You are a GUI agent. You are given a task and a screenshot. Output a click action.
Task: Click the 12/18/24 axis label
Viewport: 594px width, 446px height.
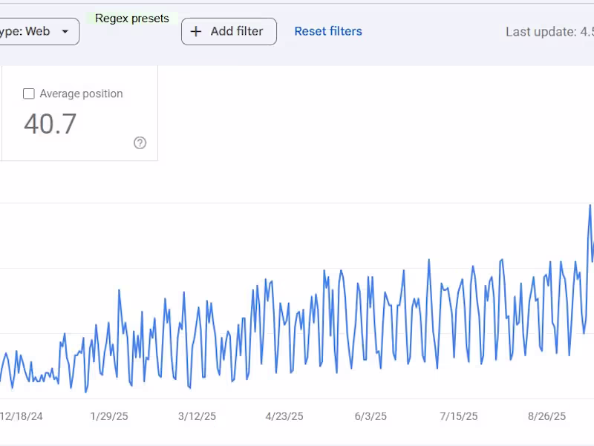click(22, 416)
